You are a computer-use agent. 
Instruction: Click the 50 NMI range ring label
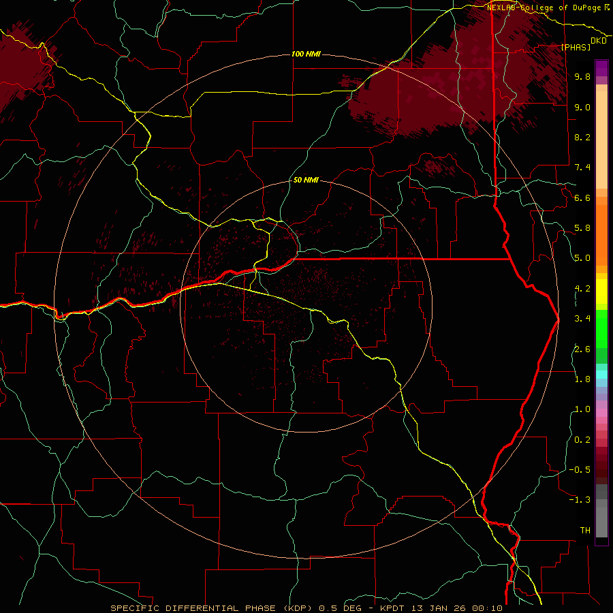(x=306, y=180)
